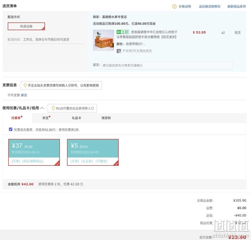Switch to 京豆 tab
The width and height of the screenshot is (251, 240).
tap(45, 118)
